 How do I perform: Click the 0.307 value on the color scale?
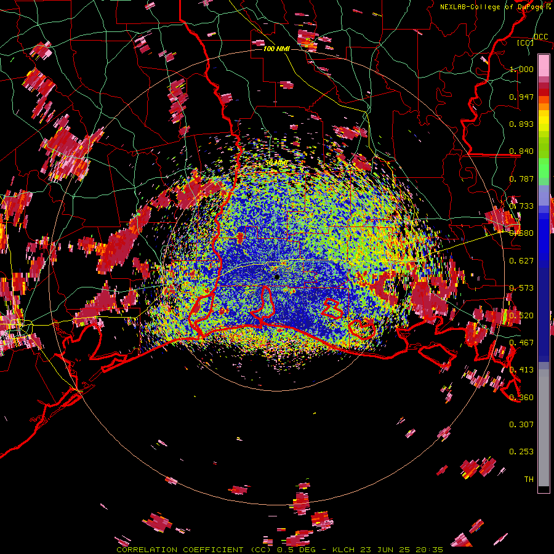521,424
